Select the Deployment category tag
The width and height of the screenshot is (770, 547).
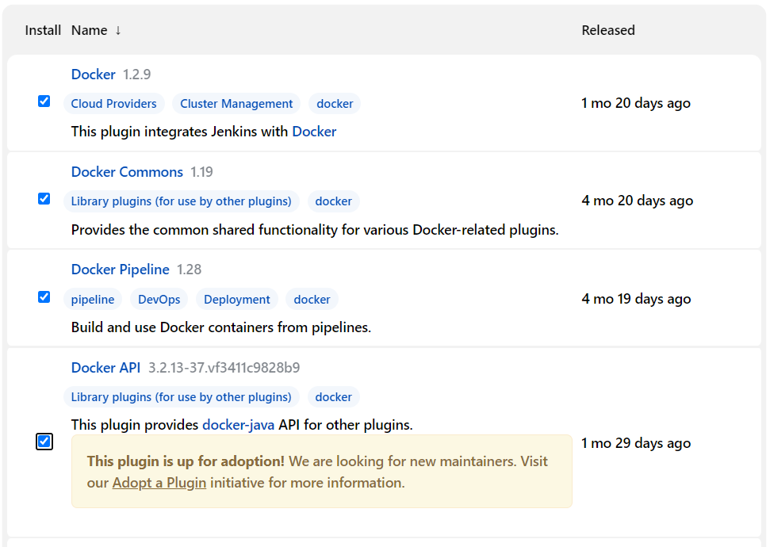pyautogui.click(x=236, y=300)
